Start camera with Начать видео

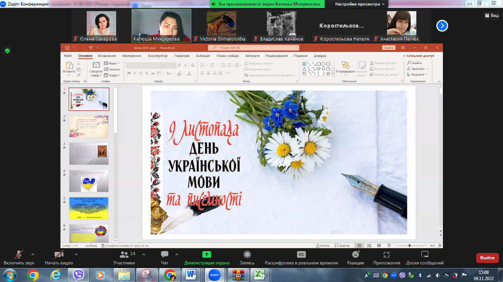click(59, 255)
